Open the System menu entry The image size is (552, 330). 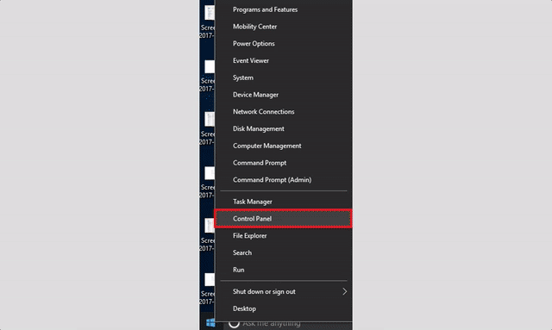(x=283, y=78)
